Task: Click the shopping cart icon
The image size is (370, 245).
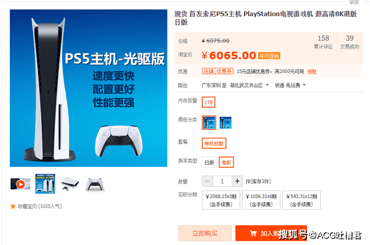Action: point(253,233)
